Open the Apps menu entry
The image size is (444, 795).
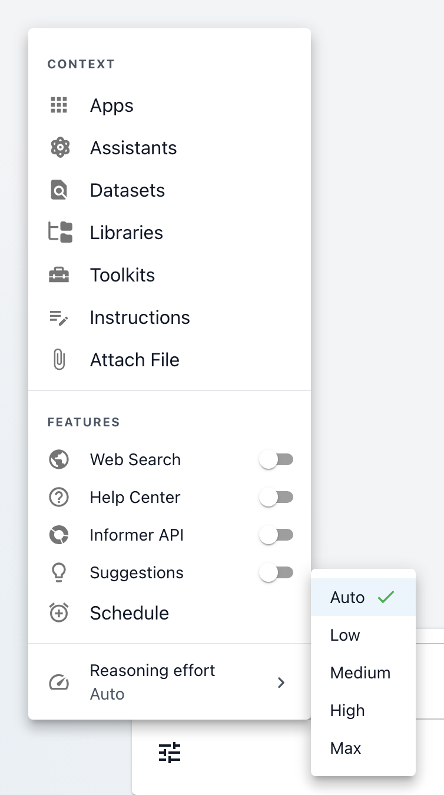[170, 105]
